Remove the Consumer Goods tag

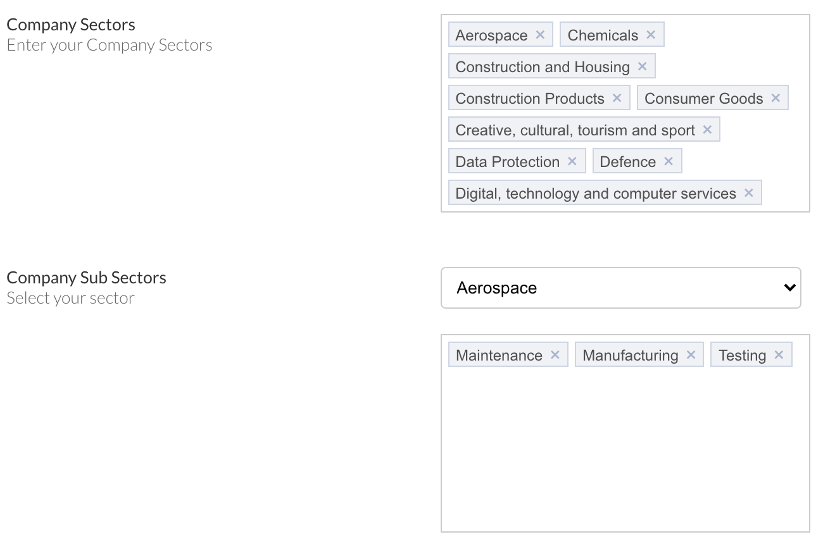click(775, 97)
